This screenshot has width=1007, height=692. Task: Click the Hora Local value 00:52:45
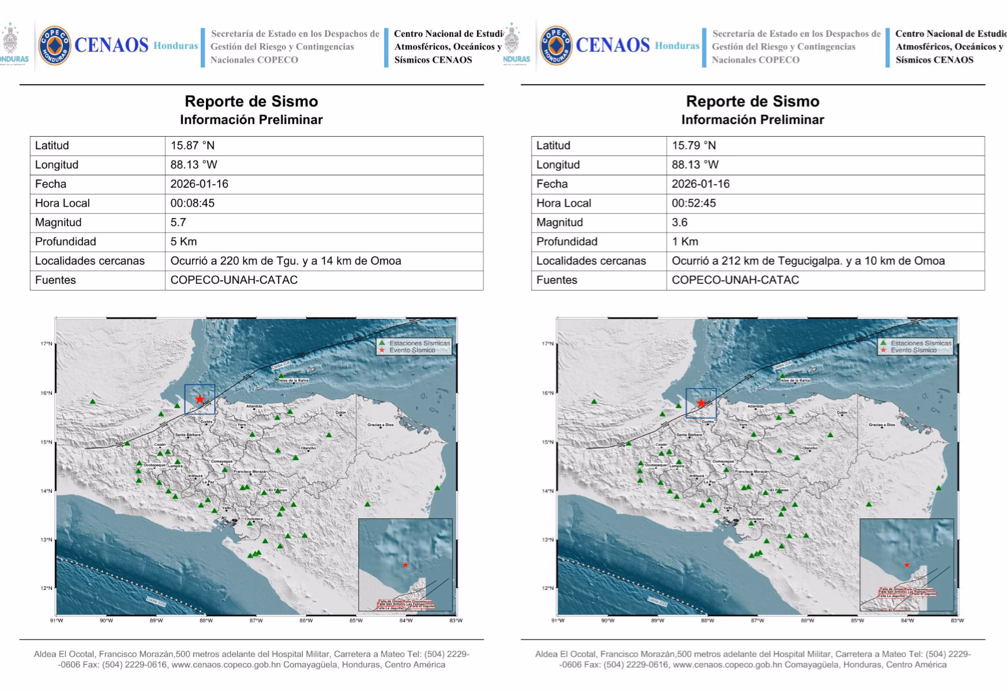693,203
